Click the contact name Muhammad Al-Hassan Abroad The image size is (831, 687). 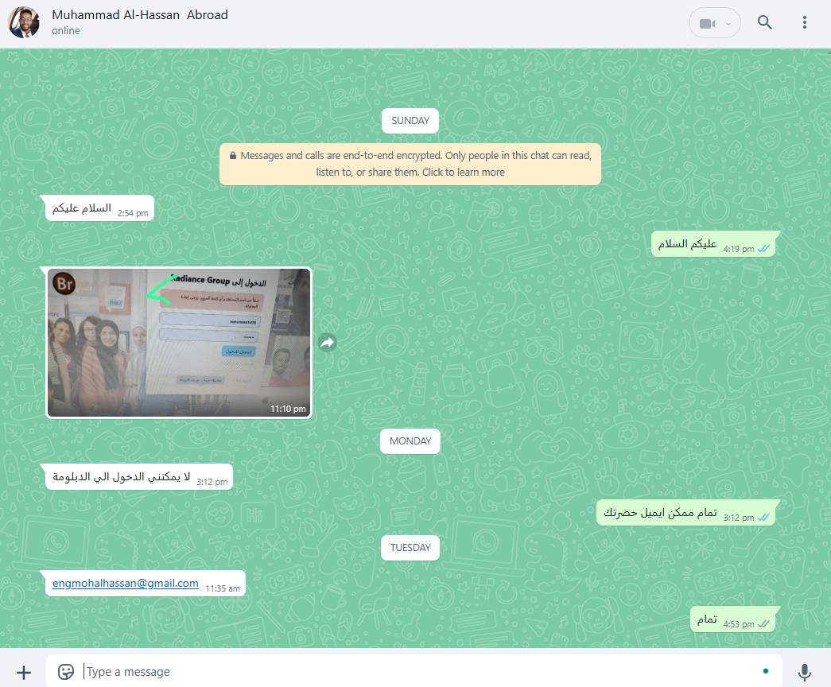(x=140, y=15)
